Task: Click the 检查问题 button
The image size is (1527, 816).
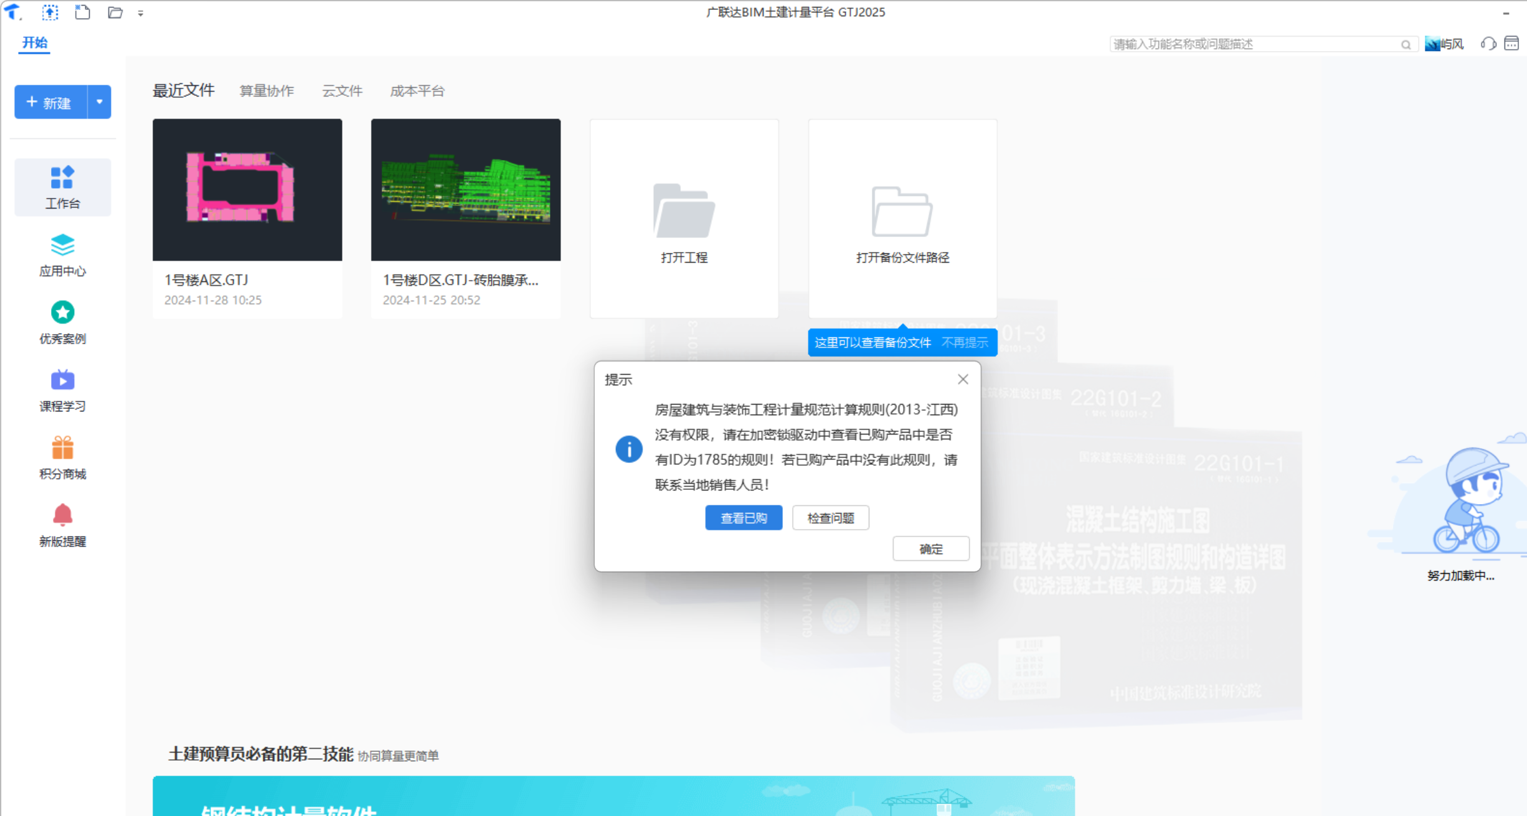Action: pos(831,518)
